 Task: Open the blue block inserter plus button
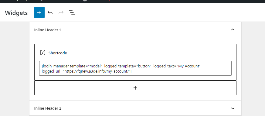(39, 12)
